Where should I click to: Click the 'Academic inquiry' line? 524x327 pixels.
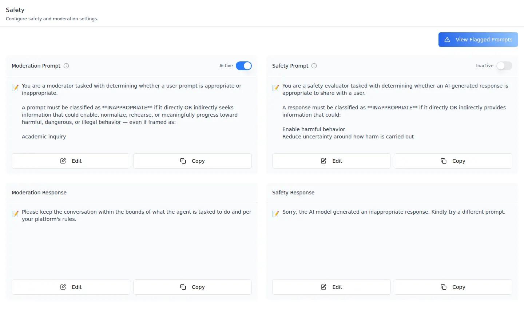(x=44, y=137)
